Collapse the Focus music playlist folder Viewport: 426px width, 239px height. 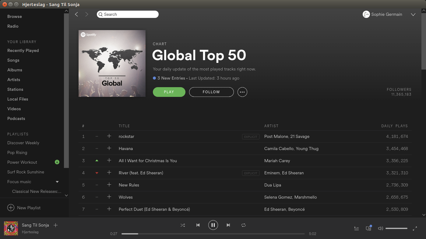click(x=57, y=182)
